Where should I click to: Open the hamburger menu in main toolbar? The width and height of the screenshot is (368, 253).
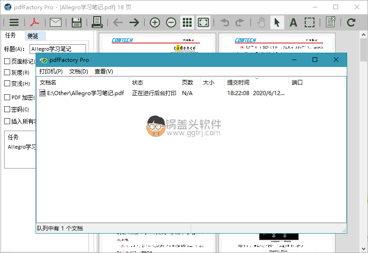coord(14,23)
